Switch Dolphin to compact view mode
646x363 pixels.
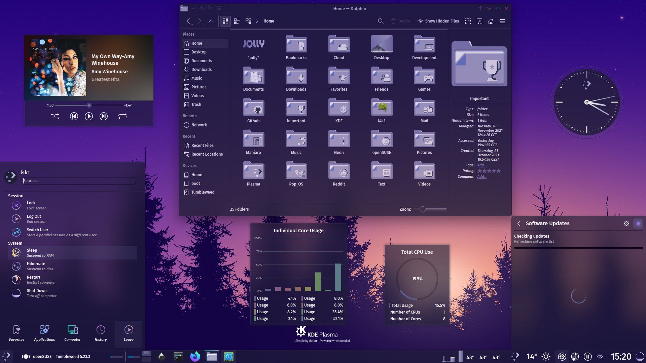[x=237, y=21]
